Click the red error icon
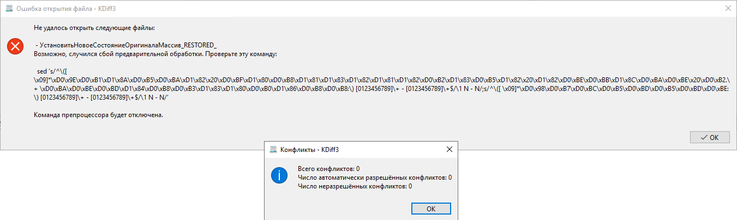The height and width of the screenshot is (220, 737). pyautogui.click(x=15, y=46)
